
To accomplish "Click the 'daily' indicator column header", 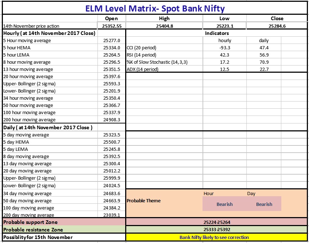I will (x=264, y=40).
